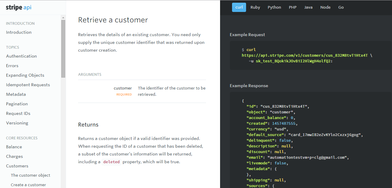Screen dimensions: 392x188
Task: Collapse the Customers section in the sidebar
Action: tap(17, 166)
